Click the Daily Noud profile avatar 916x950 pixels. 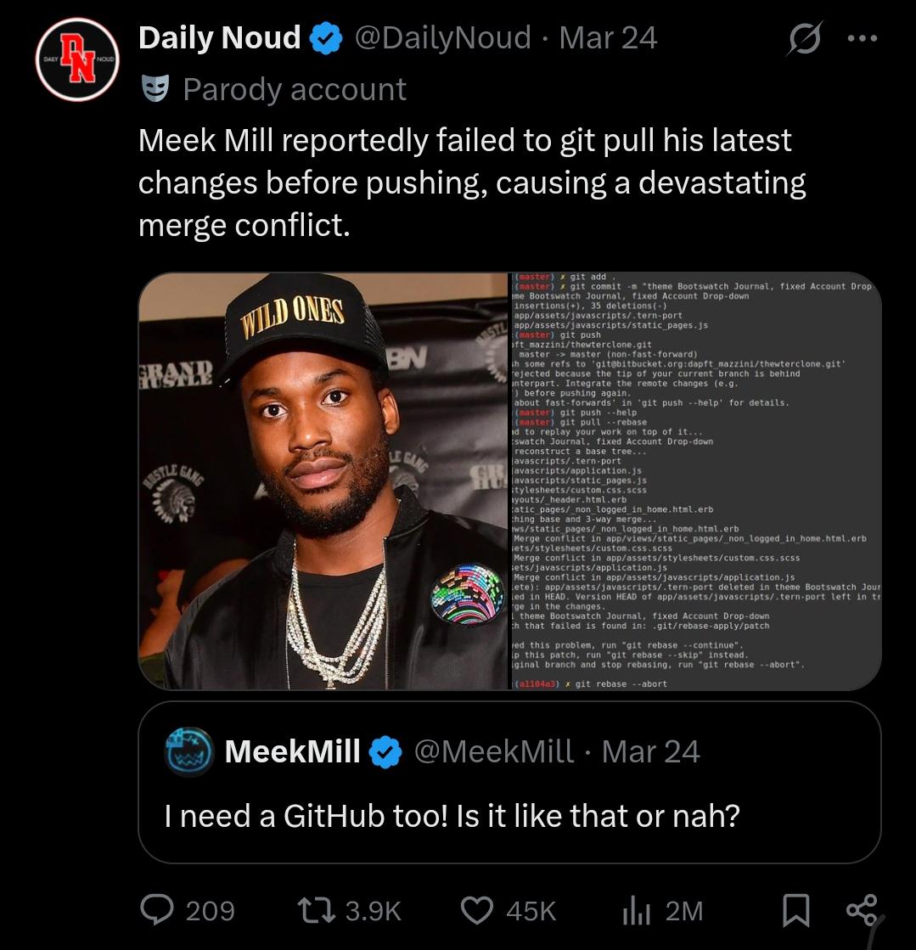pos(77,59)
